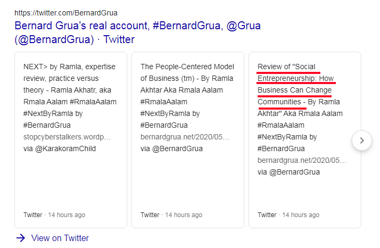Click bernardgrua.net link in the middle card
Image resolution: width=380 pixels, height=248 pixels.
(185, 137)
